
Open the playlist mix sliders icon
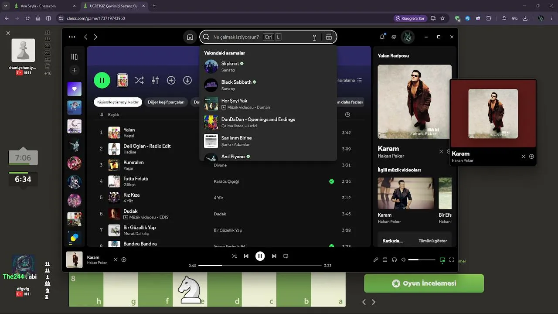[x=155, y=80]
